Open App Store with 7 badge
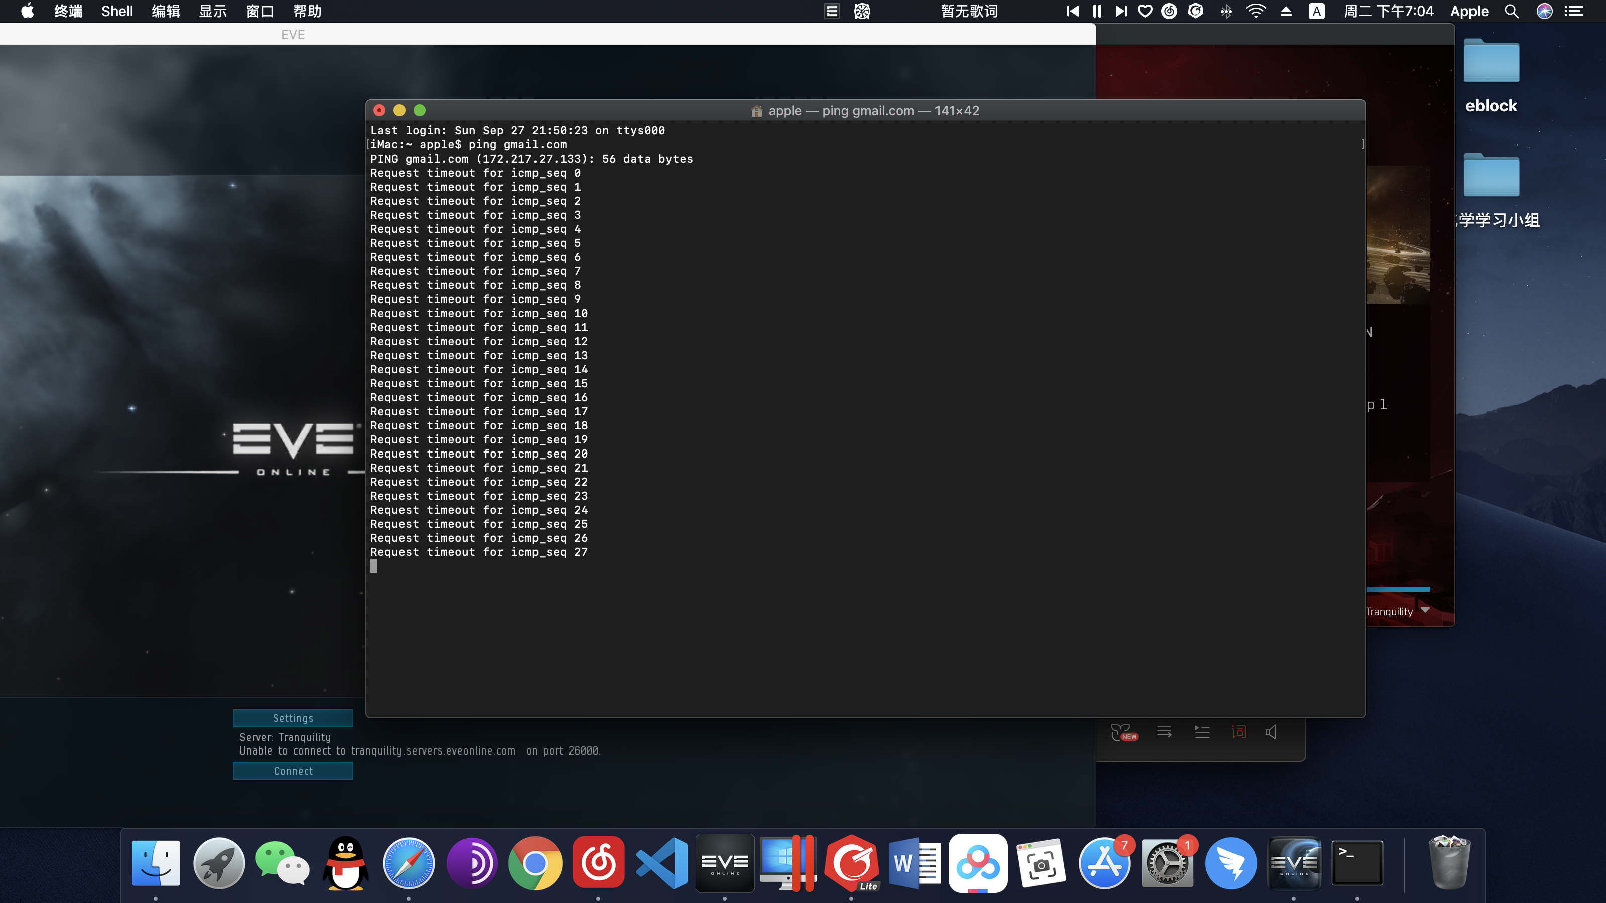Screen dimensions: 1606x903 (1104, 863)
